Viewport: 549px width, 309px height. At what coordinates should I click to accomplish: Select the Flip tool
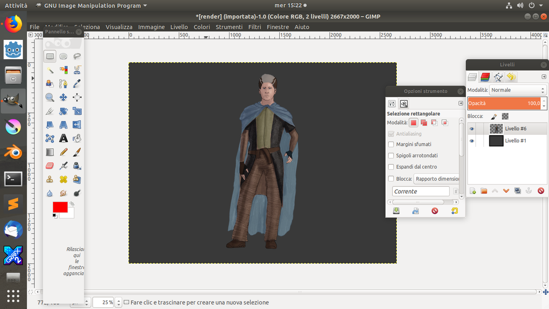(x=77, y=125)
